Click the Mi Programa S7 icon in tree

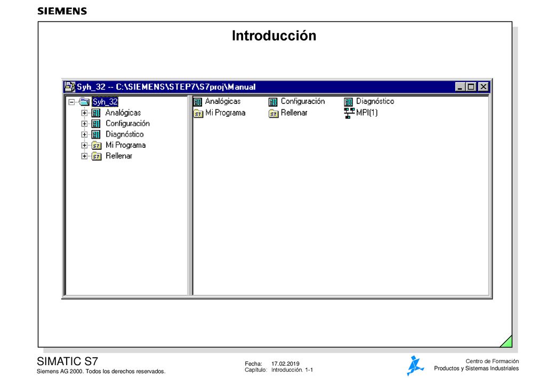coord(97,146)
